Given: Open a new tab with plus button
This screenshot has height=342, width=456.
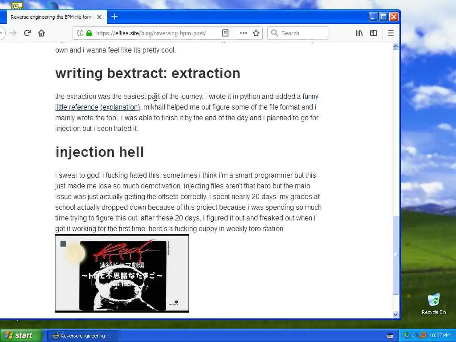Looking at the screenshot, I should (x=114, y=17).
